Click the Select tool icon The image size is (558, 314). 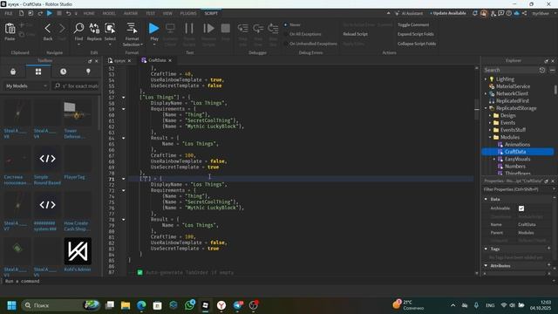[x=110, y=29]
